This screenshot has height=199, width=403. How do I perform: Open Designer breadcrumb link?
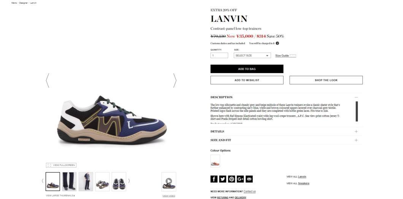[24, 3]
